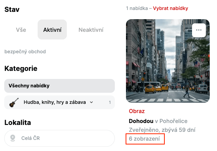Screen dimensions: 217x151
Task: Select the Vše status filter
Action: 21,30
